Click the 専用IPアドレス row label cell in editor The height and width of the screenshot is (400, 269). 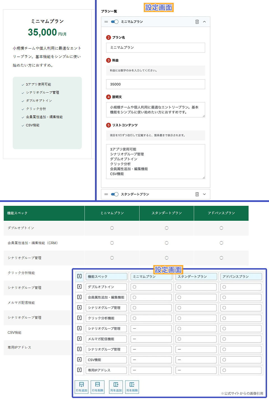click(106, 370)
